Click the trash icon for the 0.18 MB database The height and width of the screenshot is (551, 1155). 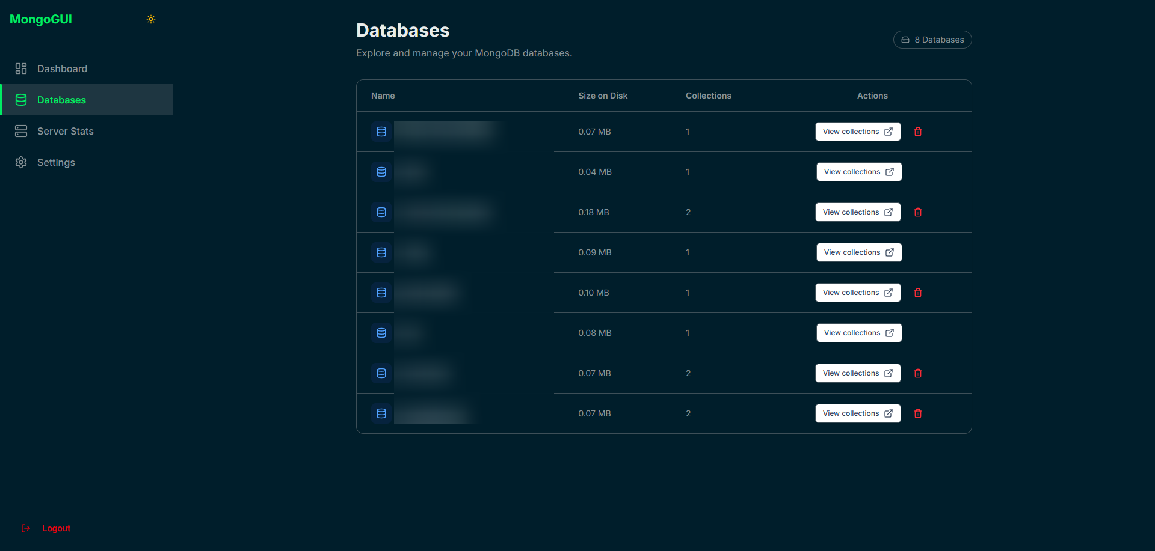click(918, 212)
